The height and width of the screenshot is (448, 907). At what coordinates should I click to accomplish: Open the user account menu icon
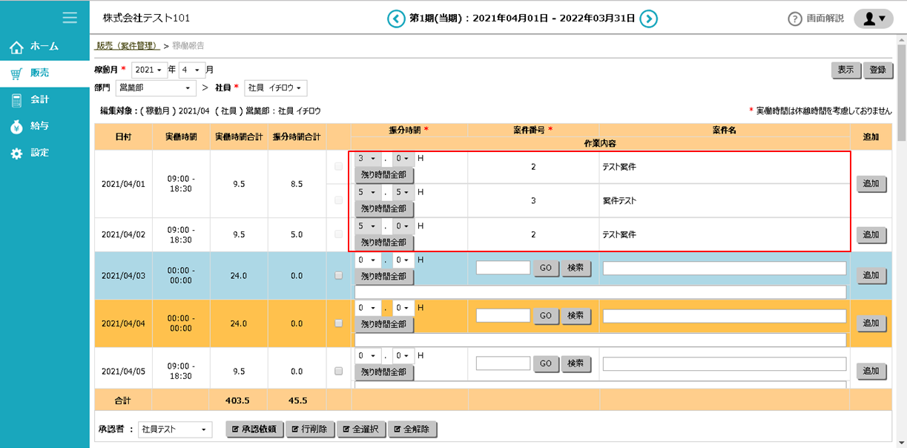pyautogui.click(x=873, y=19)
